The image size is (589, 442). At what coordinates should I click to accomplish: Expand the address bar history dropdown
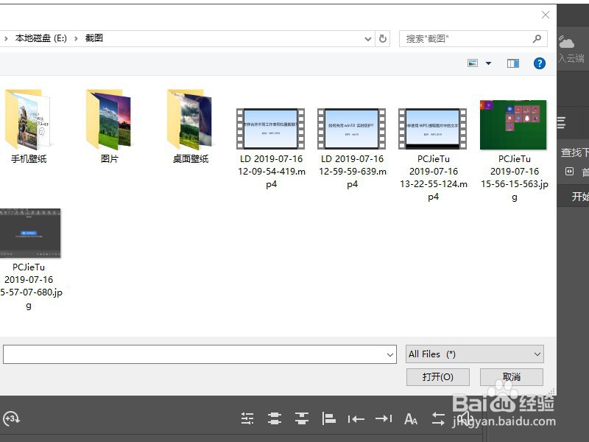coord(367,39)
